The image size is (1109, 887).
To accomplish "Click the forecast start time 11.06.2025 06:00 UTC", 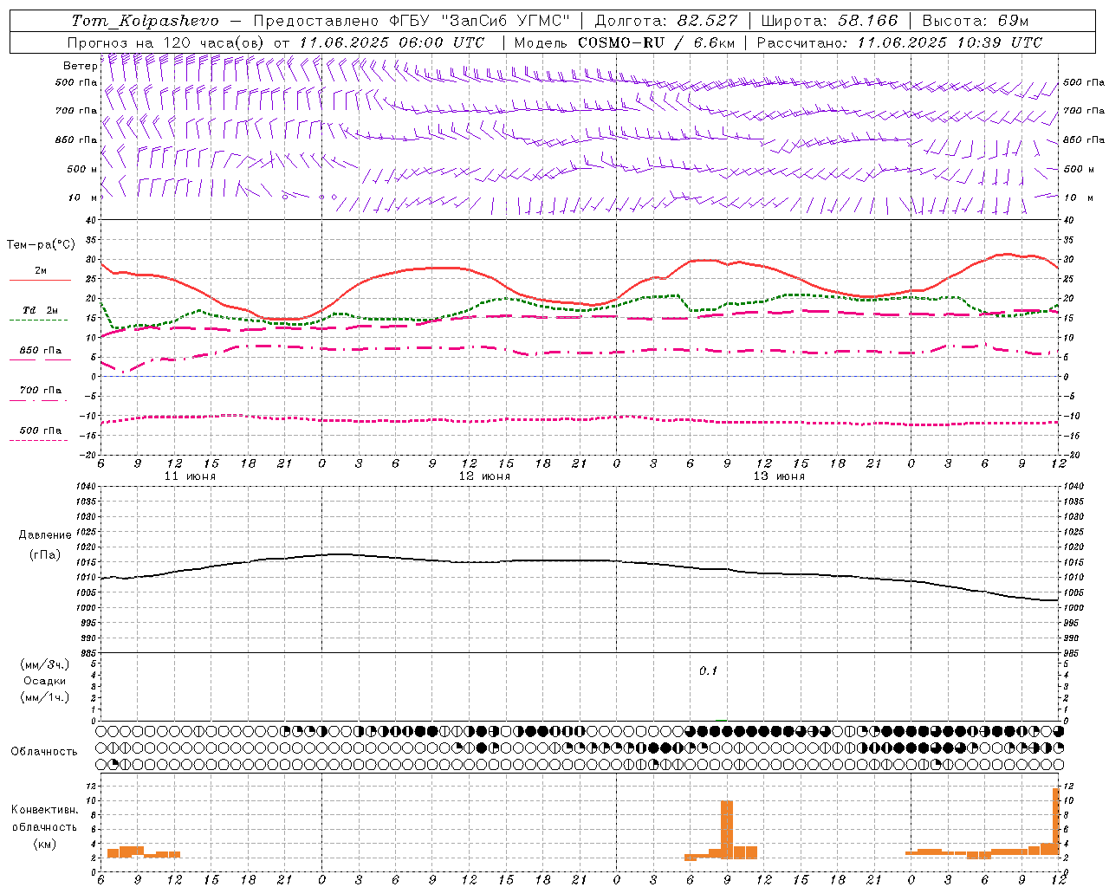I will pos(391,42).
